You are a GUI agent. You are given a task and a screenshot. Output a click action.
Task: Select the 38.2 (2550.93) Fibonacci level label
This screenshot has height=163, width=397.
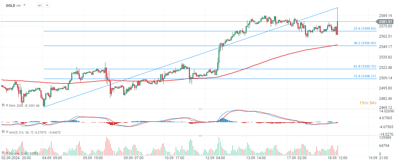tap(365, 43)
